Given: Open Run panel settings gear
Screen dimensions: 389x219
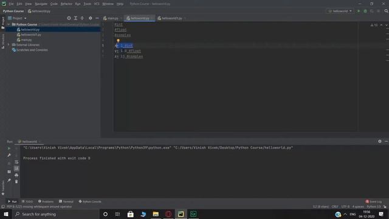Looking at the screenshot, I should tap(379, 141).
